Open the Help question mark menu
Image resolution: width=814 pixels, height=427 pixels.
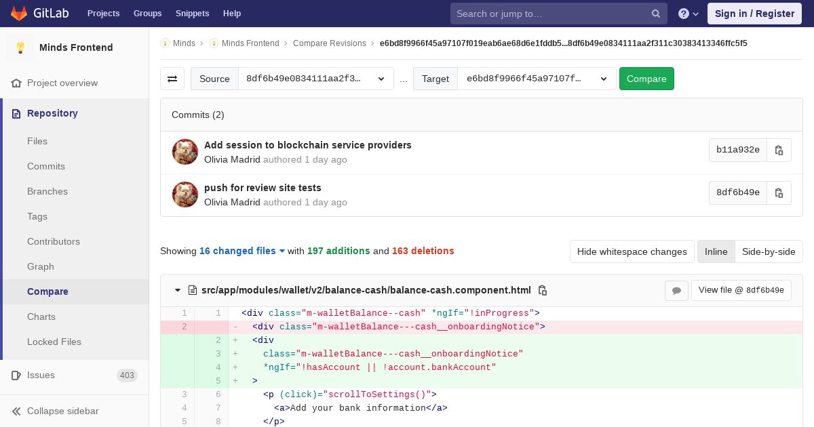(688, 14)
